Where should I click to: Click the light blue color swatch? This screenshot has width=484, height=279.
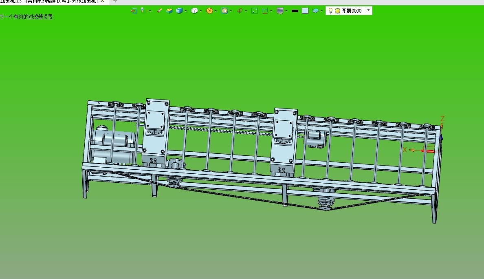(305, 11)
